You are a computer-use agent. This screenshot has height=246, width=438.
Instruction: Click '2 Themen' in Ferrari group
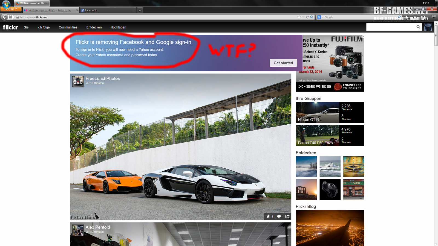pos(346,140)
